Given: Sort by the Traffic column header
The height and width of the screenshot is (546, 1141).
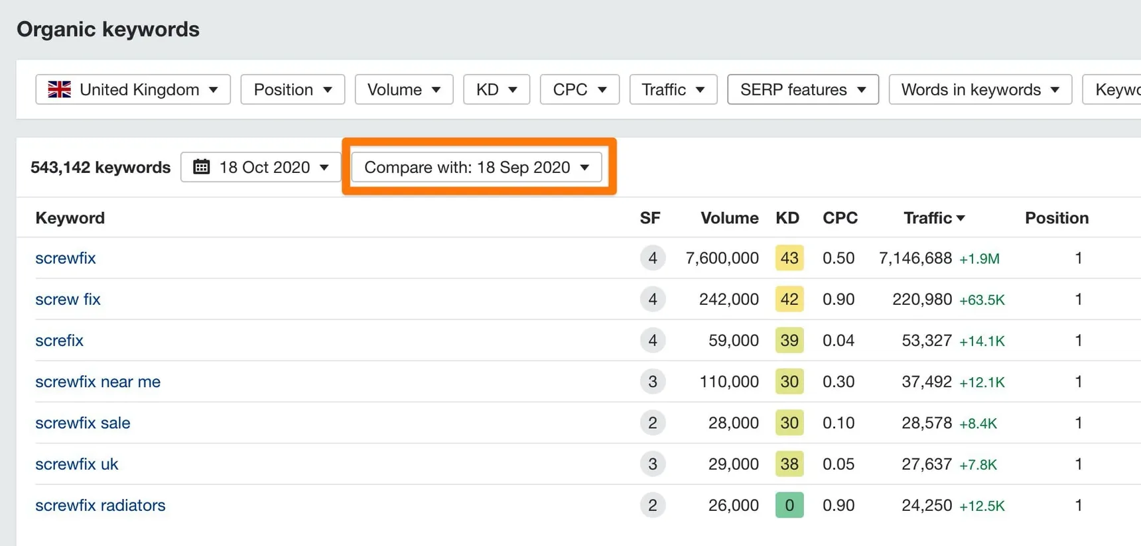Looking at the screenshot, I should [934, 218].
